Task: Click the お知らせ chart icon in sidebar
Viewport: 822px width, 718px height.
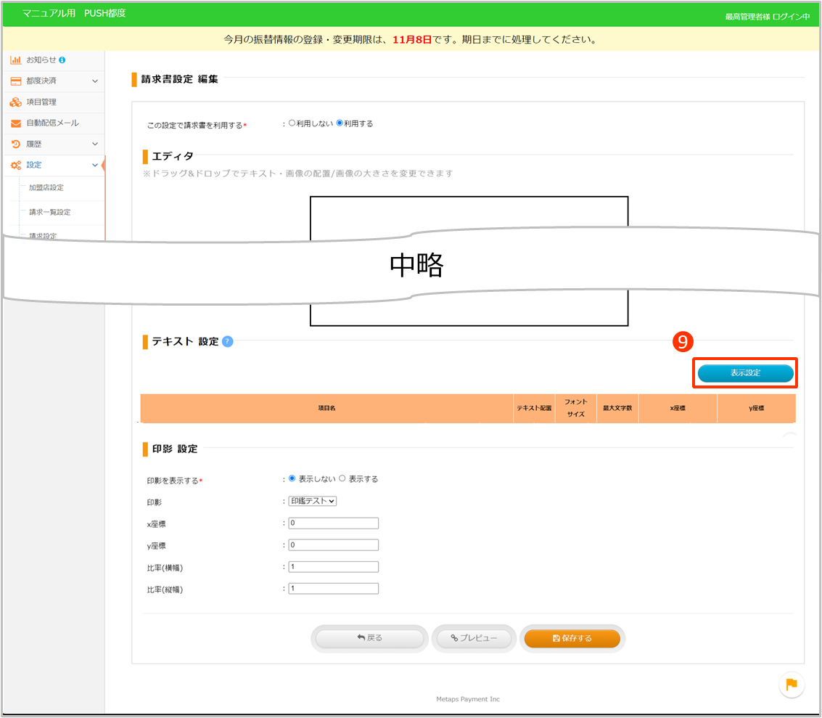Action: pos(15,60)
